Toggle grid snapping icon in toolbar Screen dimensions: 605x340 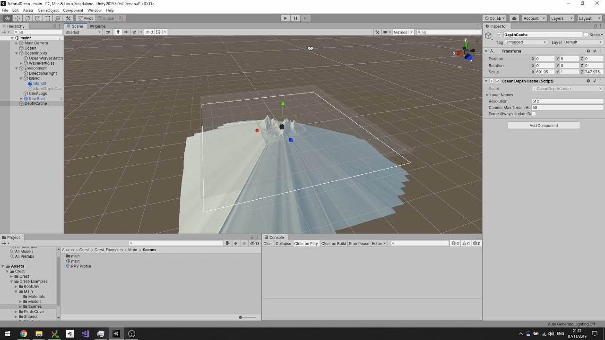121,18
